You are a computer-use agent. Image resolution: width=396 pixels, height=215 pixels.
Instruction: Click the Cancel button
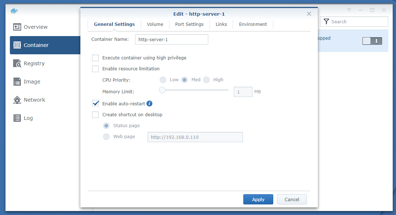292,199
